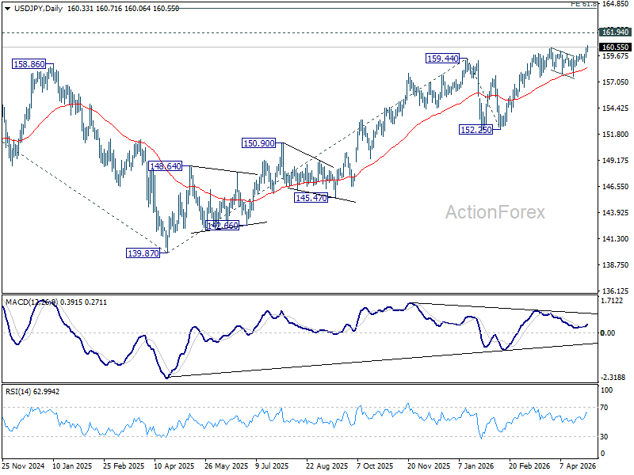This screenshot has width=634, height=475.
Task: Click the MACD zero line value 0.00
Action: [x=608, y=332]
